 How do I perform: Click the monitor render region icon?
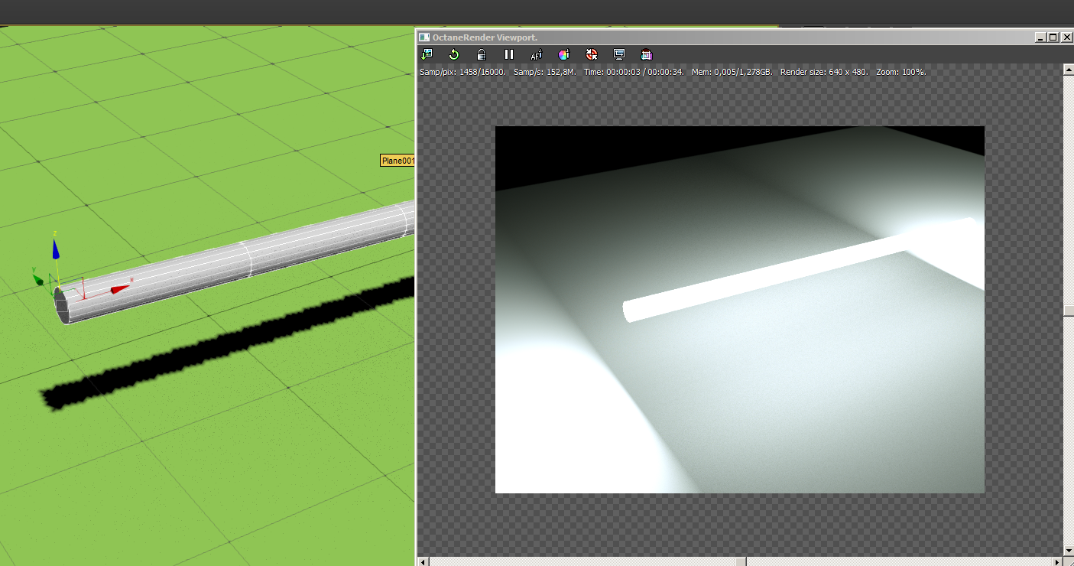619,54
